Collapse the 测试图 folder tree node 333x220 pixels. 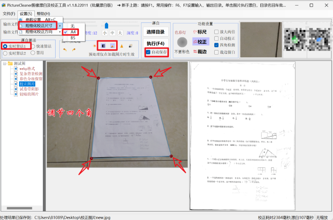point(5,64)
